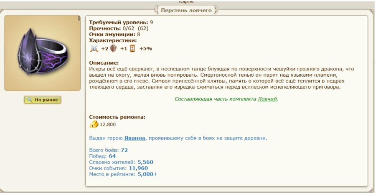Click the small marker on the image corner
The width and height of the screenshot is (376, 193).
79,18
